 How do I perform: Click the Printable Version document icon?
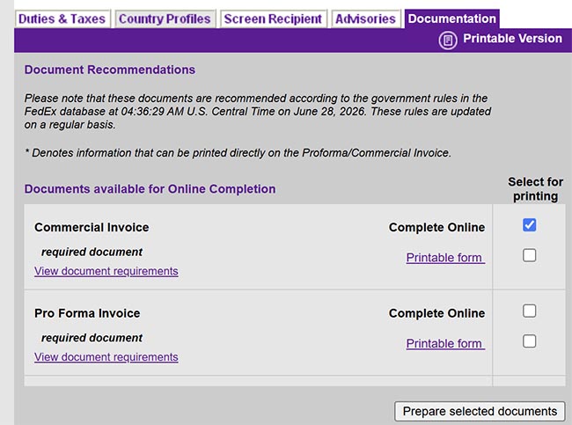tap(448, 40)
